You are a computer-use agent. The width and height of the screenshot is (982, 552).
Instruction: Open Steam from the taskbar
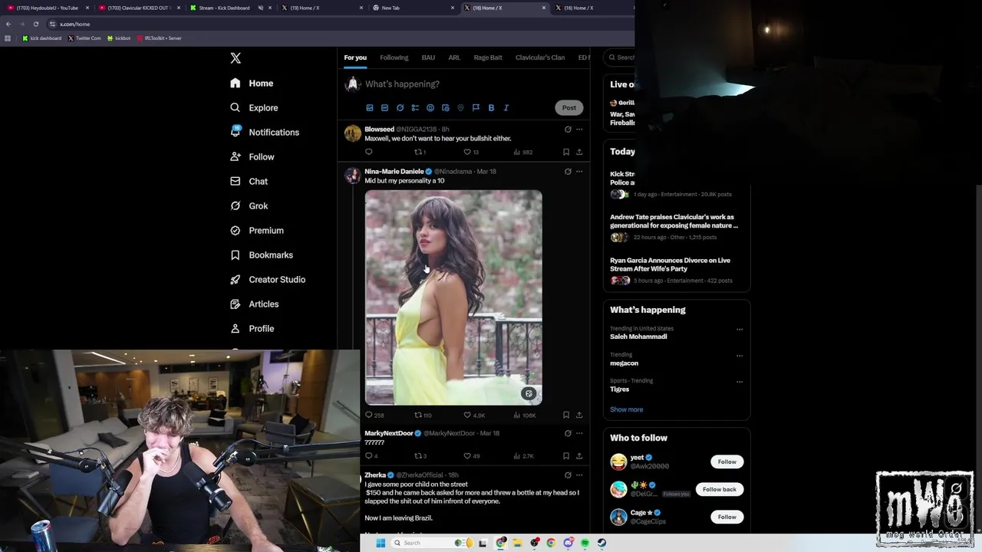pyautogui.click(x=601, y=543)
